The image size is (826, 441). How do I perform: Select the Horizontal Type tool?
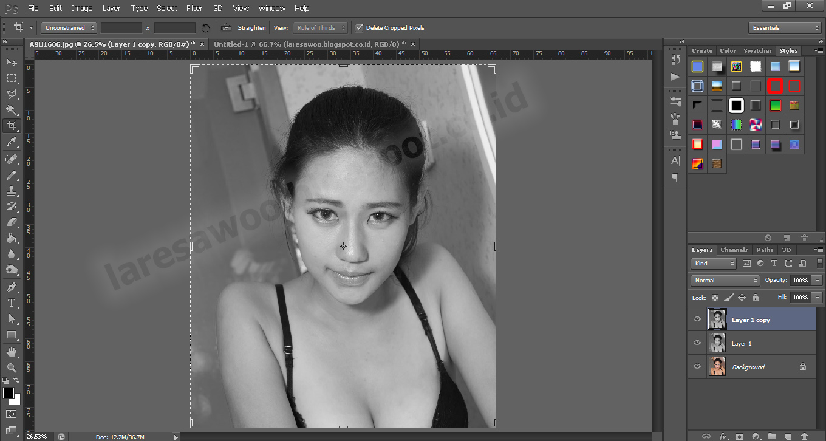[12, 303]
